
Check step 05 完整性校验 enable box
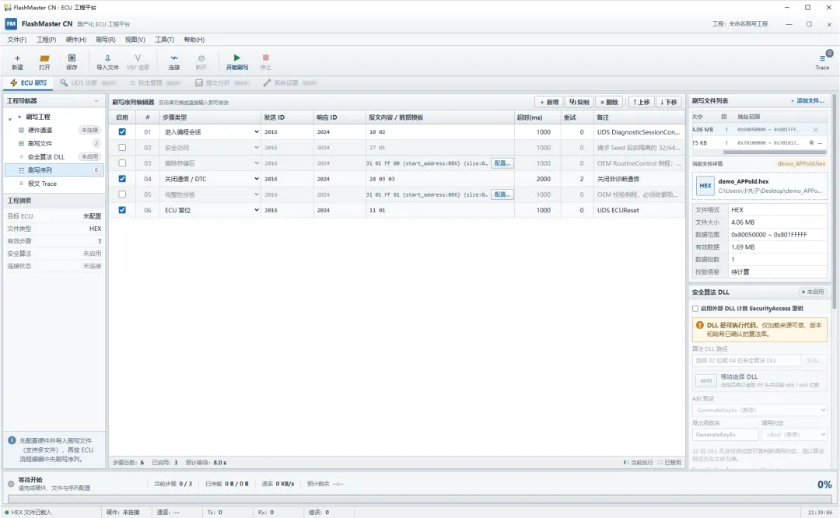tap(122, 194)
